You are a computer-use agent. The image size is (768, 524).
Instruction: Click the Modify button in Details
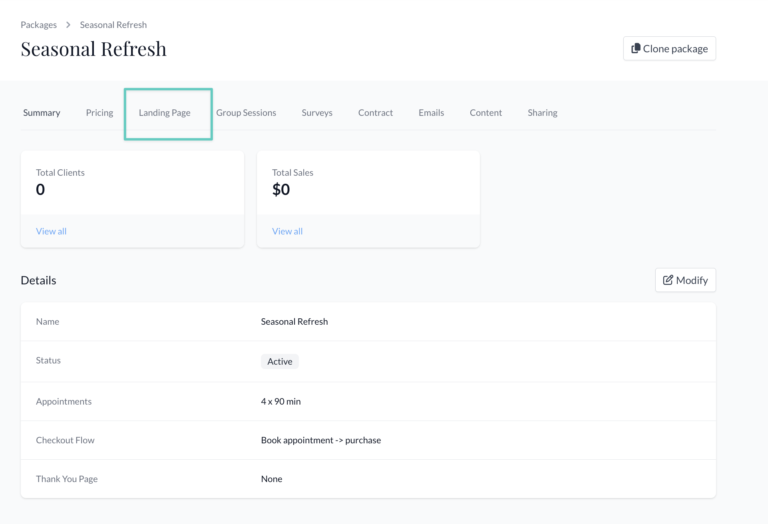(685, 280)
